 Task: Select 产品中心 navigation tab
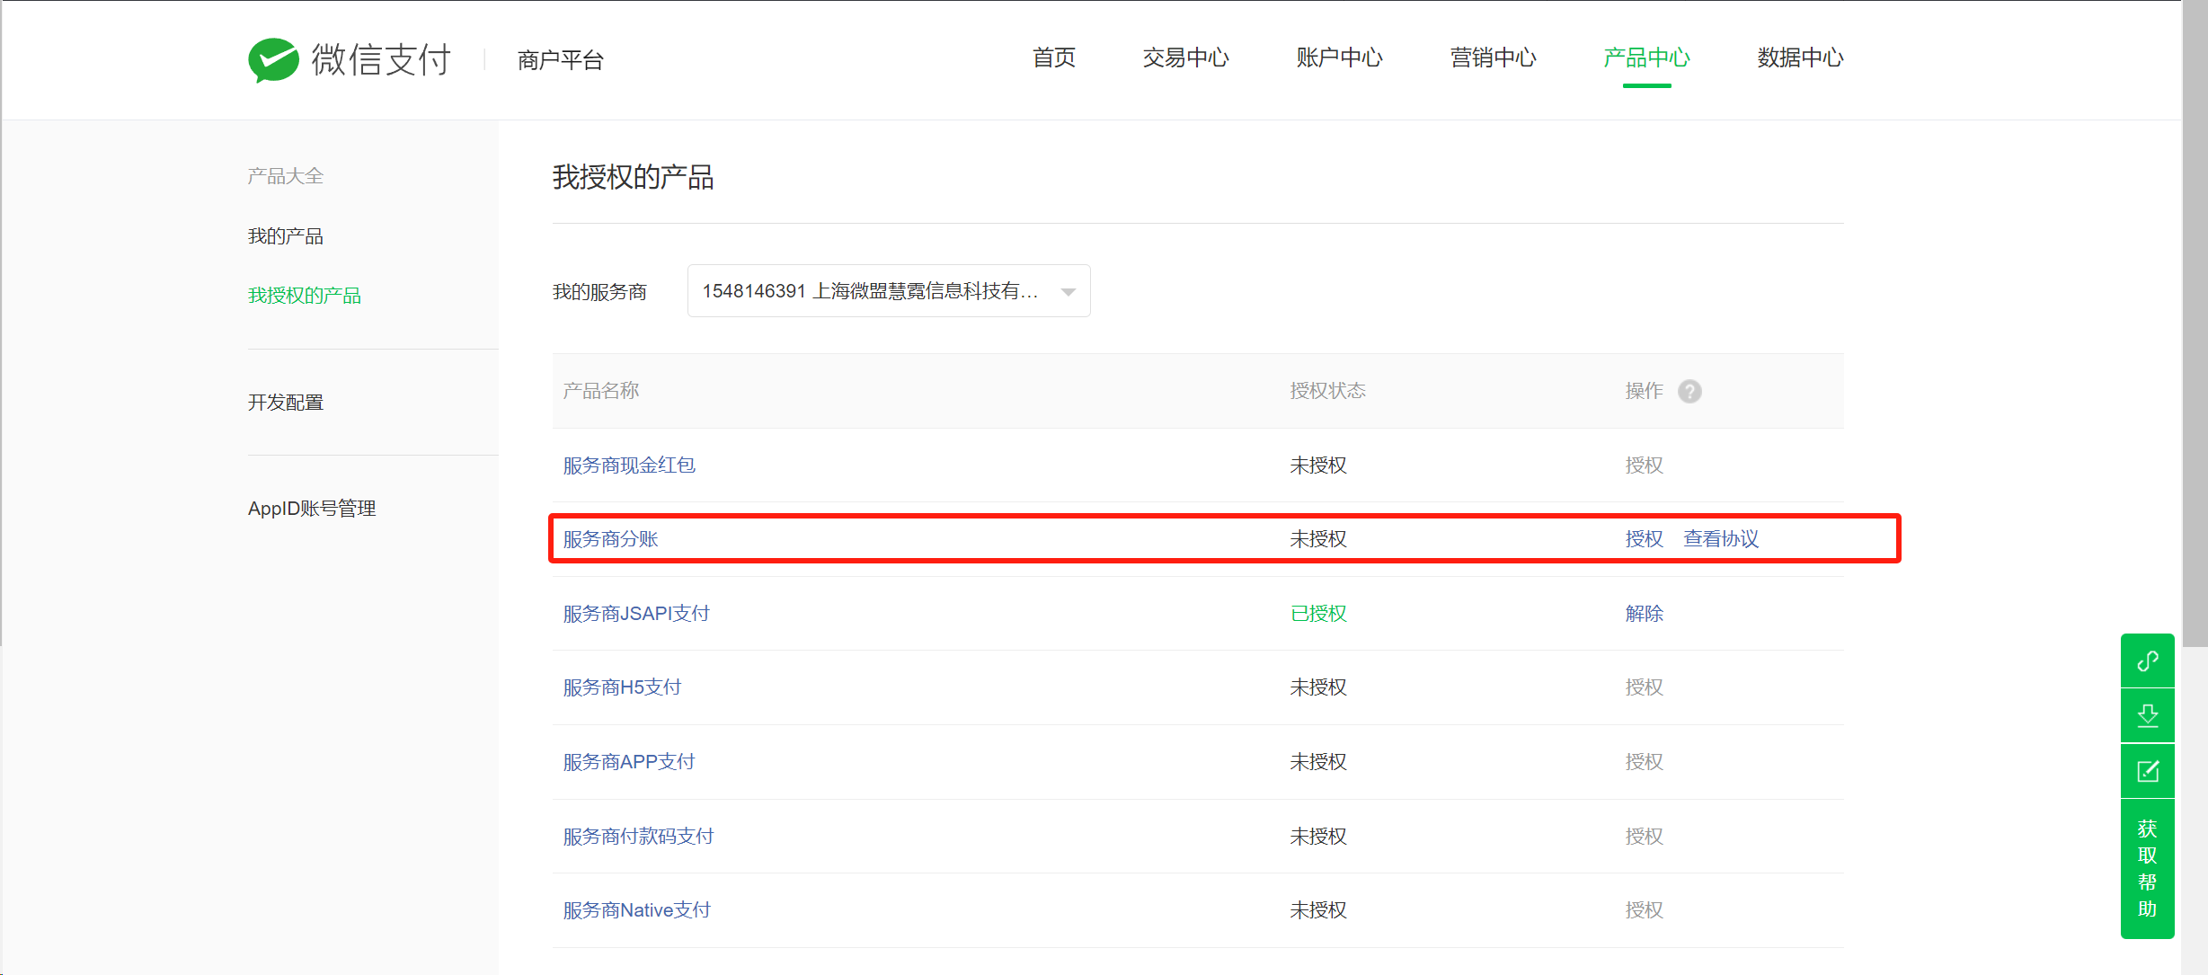coord(1646,58)
